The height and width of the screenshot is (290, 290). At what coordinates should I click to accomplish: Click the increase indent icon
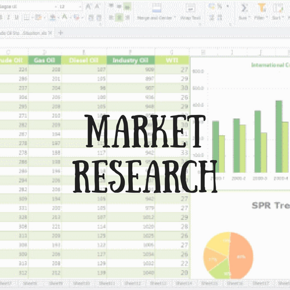(x=99, y=18)
